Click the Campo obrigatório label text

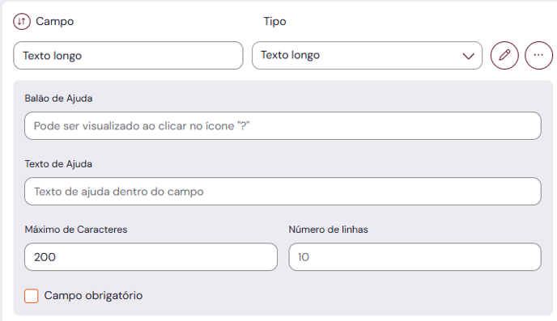point(93,295)
